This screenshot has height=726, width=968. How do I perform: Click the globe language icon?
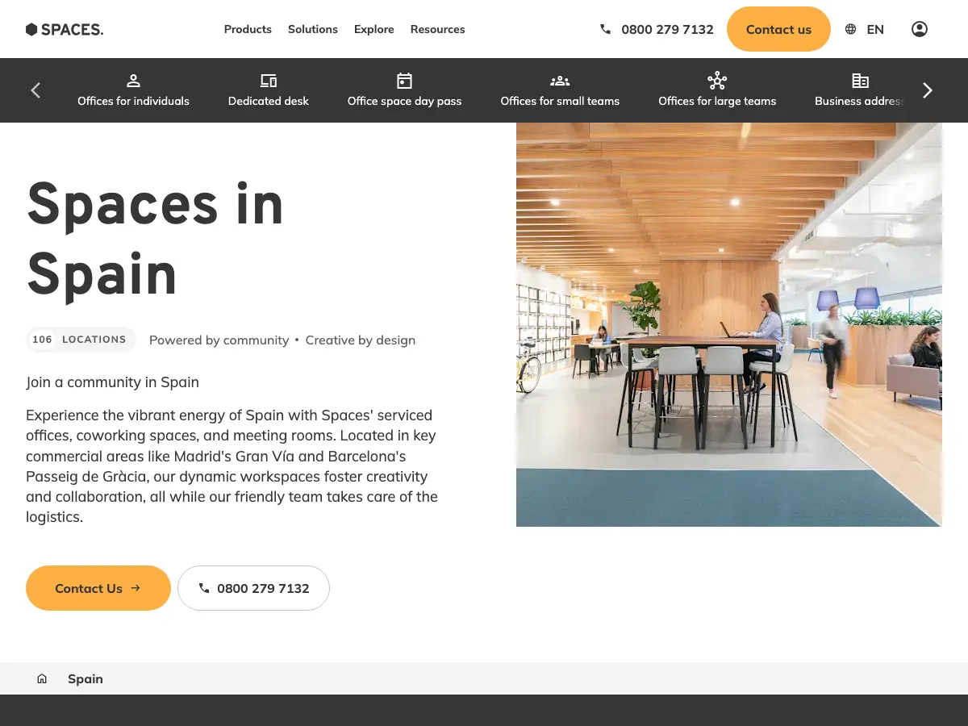[850, 29]
